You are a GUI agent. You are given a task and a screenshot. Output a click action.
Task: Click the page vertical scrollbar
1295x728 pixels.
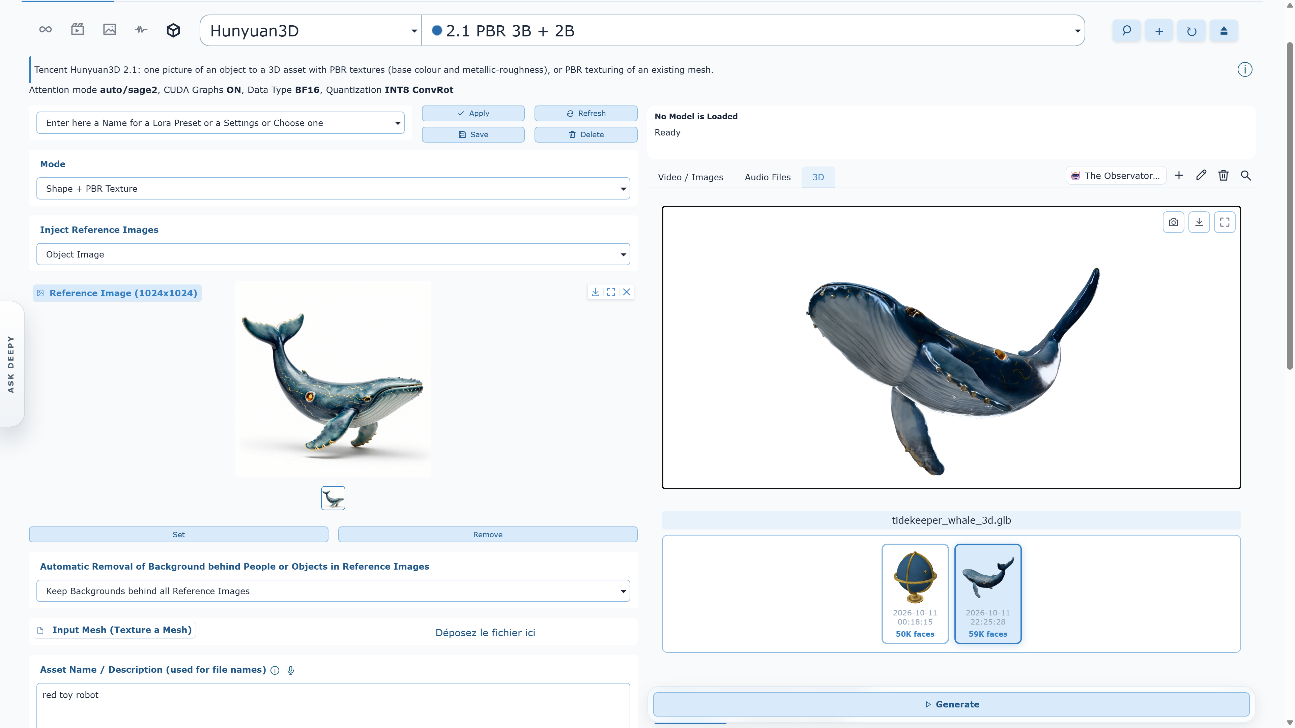1290,206
